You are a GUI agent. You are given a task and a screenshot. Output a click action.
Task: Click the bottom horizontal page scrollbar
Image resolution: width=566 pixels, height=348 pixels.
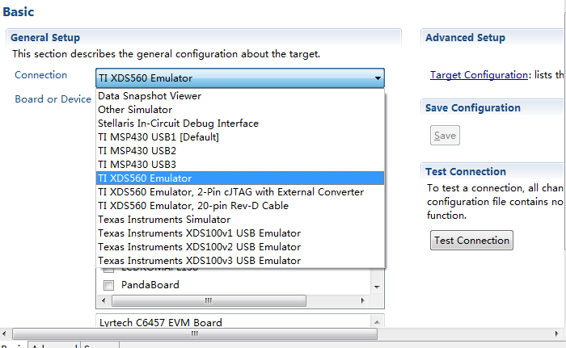click(194, 333)
